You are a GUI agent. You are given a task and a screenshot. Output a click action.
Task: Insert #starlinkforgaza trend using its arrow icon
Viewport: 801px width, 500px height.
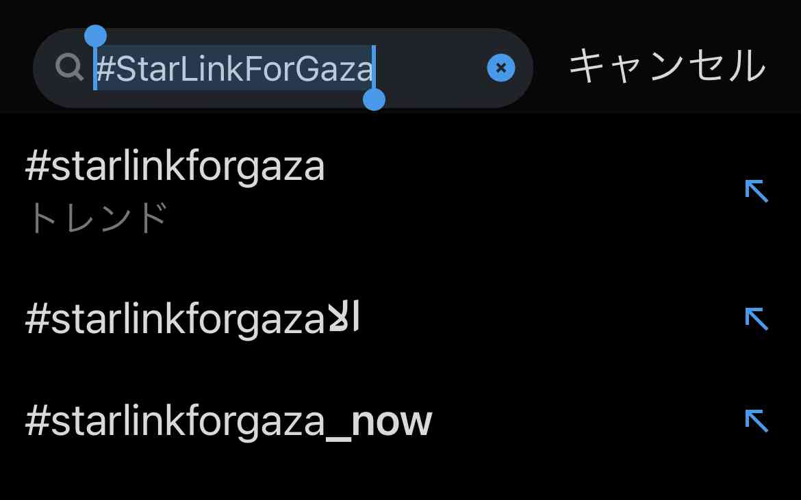(756, 191)
